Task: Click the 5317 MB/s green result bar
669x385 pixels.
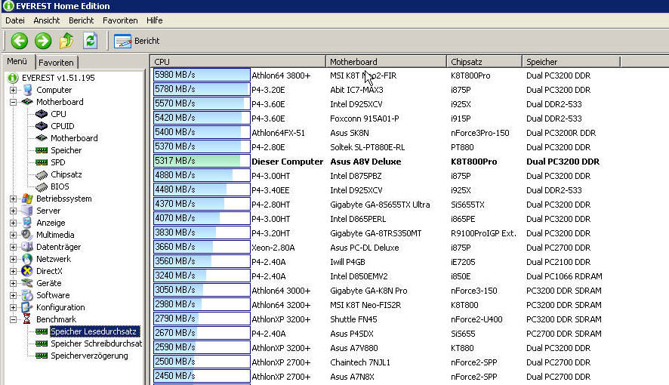Action: (x=202, y=161)
